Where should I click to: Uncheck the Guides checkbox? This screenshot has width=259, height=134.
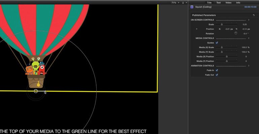click(217, 43)
